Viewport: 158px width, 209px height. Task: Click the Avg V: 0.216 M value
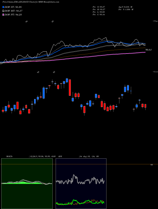125,7
